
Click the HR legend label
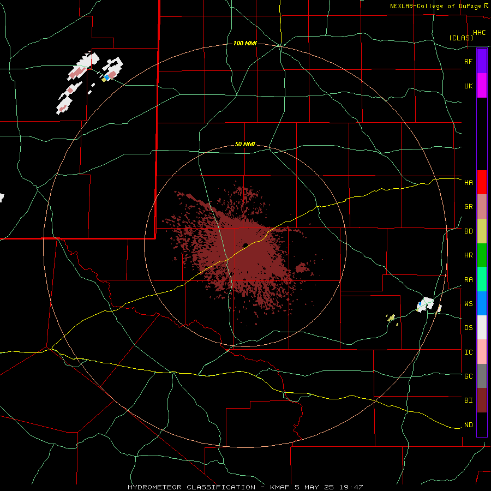469,255
